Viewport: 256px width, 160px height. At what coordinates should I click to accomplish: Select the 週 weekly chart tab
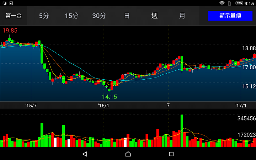[x=154, y=16]
